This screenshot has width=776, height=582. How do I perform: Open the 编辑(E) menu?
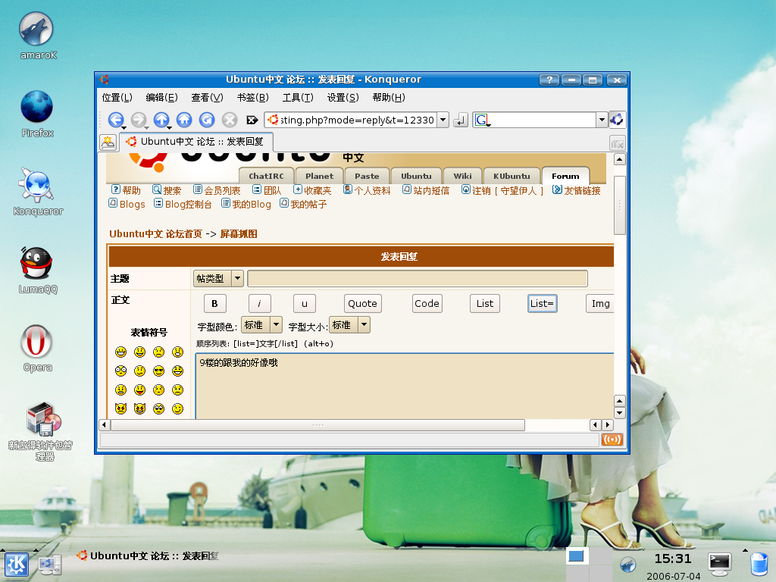pos(162,98)
